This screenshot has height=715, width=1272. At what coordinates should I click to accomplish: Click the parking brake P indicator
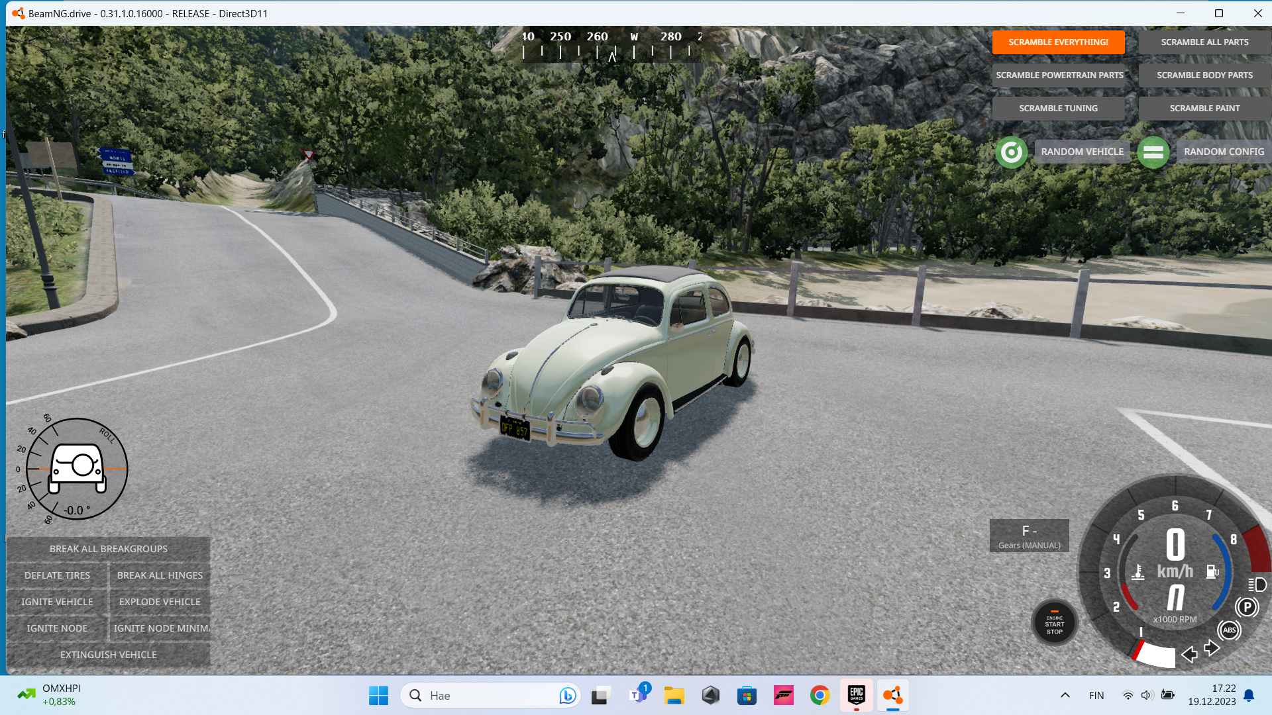point(1247,606)
